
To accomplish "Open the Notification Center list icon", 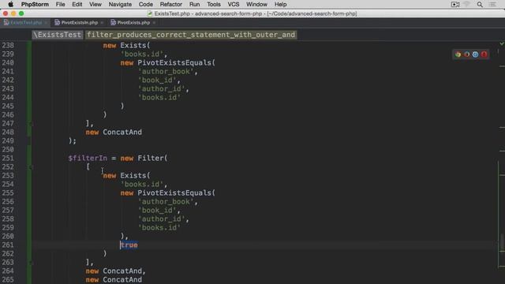I will (x=492, y=5).
